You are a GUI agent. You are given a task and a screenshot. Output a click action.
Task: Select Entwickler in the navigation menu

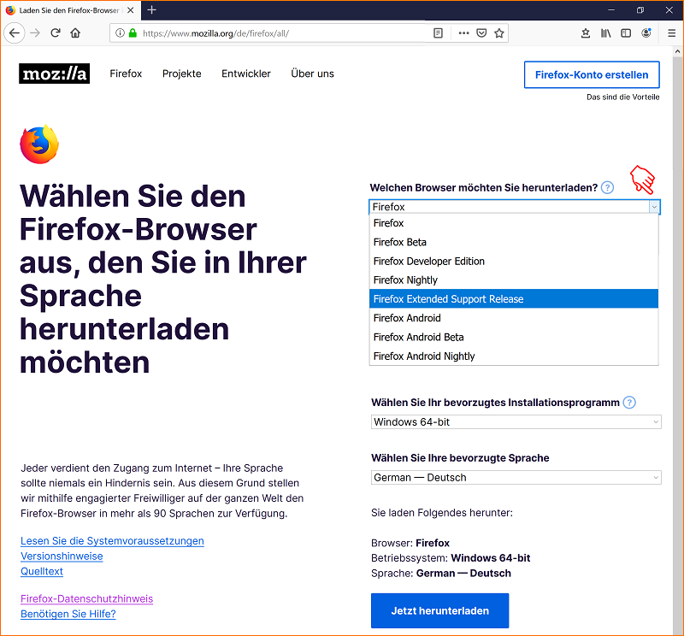pos(245,74)
